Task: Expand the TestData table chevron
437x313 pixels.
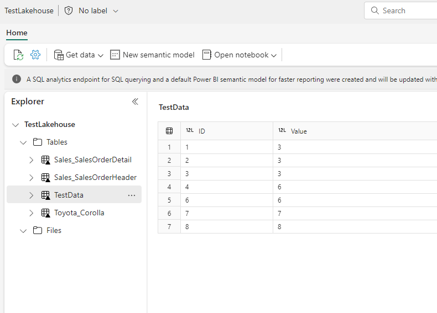Action: pyautogui.click(x=31, y=195)
